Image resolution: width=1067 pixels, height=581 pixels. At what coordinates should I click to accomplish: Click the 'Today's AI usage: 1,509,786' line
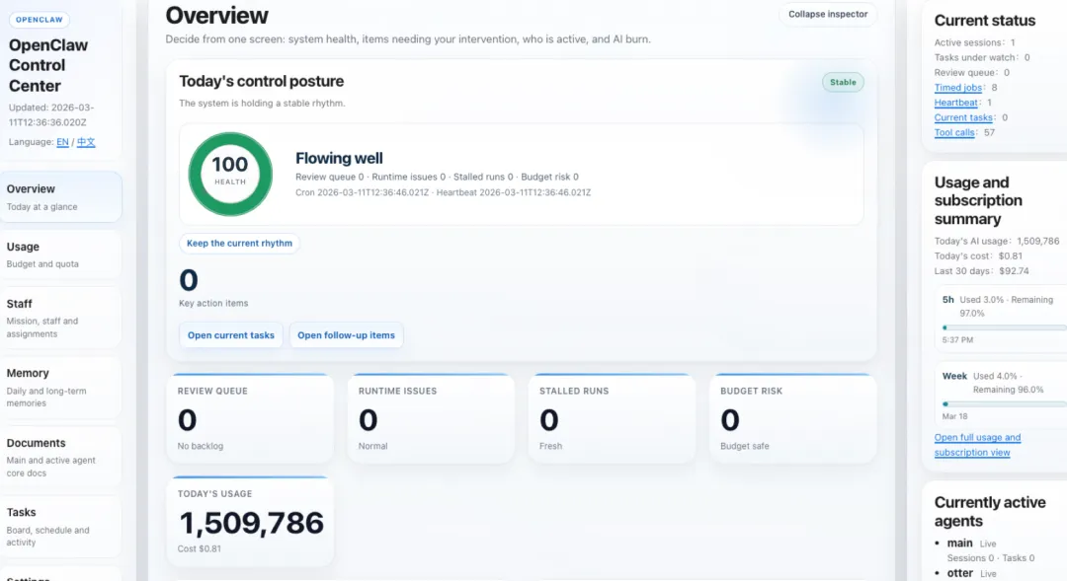click(997, 242)
